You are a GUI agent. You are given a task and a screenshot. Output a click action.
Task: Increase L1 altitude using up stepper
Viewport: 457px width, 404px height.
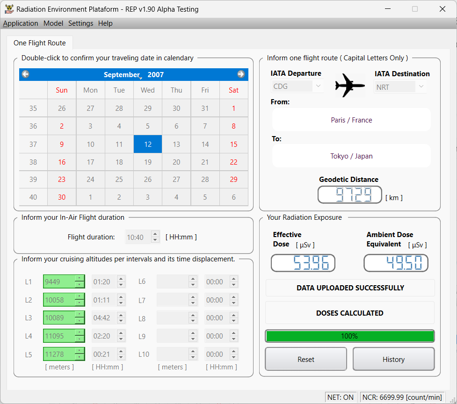pos(80,279)
